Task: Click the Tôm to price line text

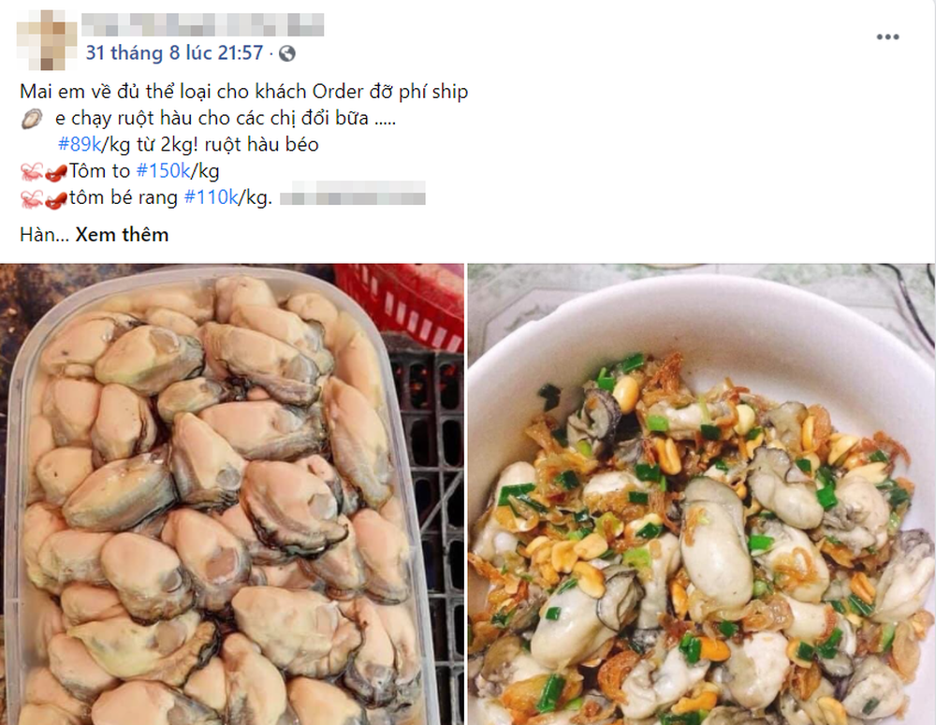Action: click(144, 171)
